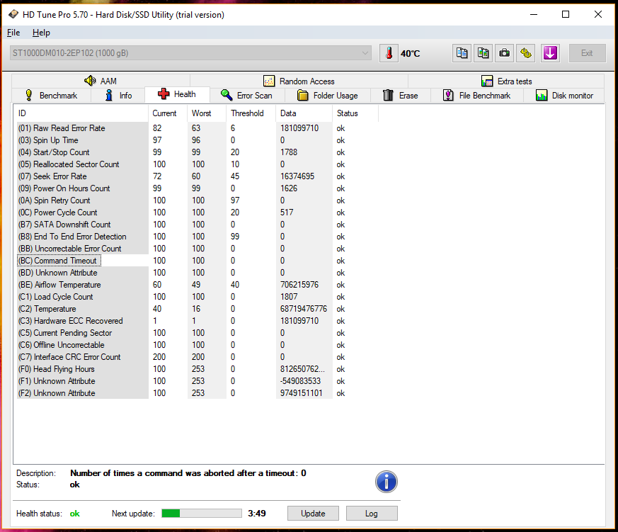Sort by the Threshold column header
This screenshot has height=532, width=618.
pyautogui.click(x=251, y=113)
